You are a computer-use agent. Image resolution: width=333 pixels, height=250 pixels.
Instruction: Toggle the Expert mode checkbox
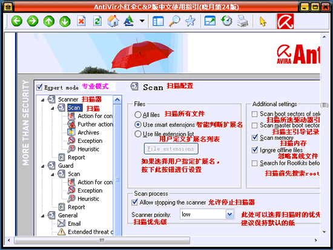pyautogui.click(x=39, y=87)
